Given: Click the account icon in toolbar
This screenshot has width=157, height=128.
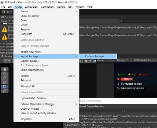Looking at the screenshot, I should point(4,12).
